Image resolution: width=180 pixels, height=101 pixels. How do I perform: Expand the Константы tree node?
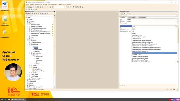26,21
